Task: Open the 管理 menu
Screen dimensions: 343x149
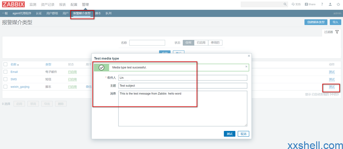Action: pyautogui.click(x=85, y=4)
